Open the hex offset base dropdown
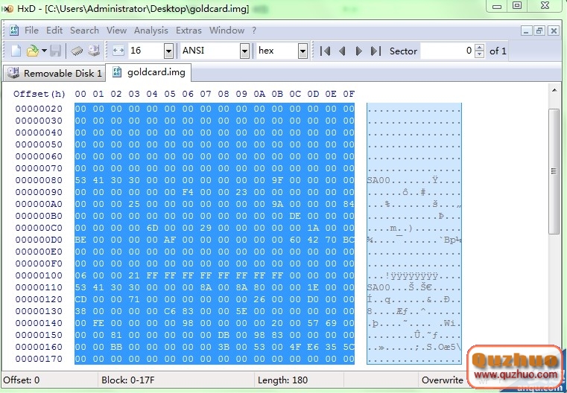 (302, 51)
